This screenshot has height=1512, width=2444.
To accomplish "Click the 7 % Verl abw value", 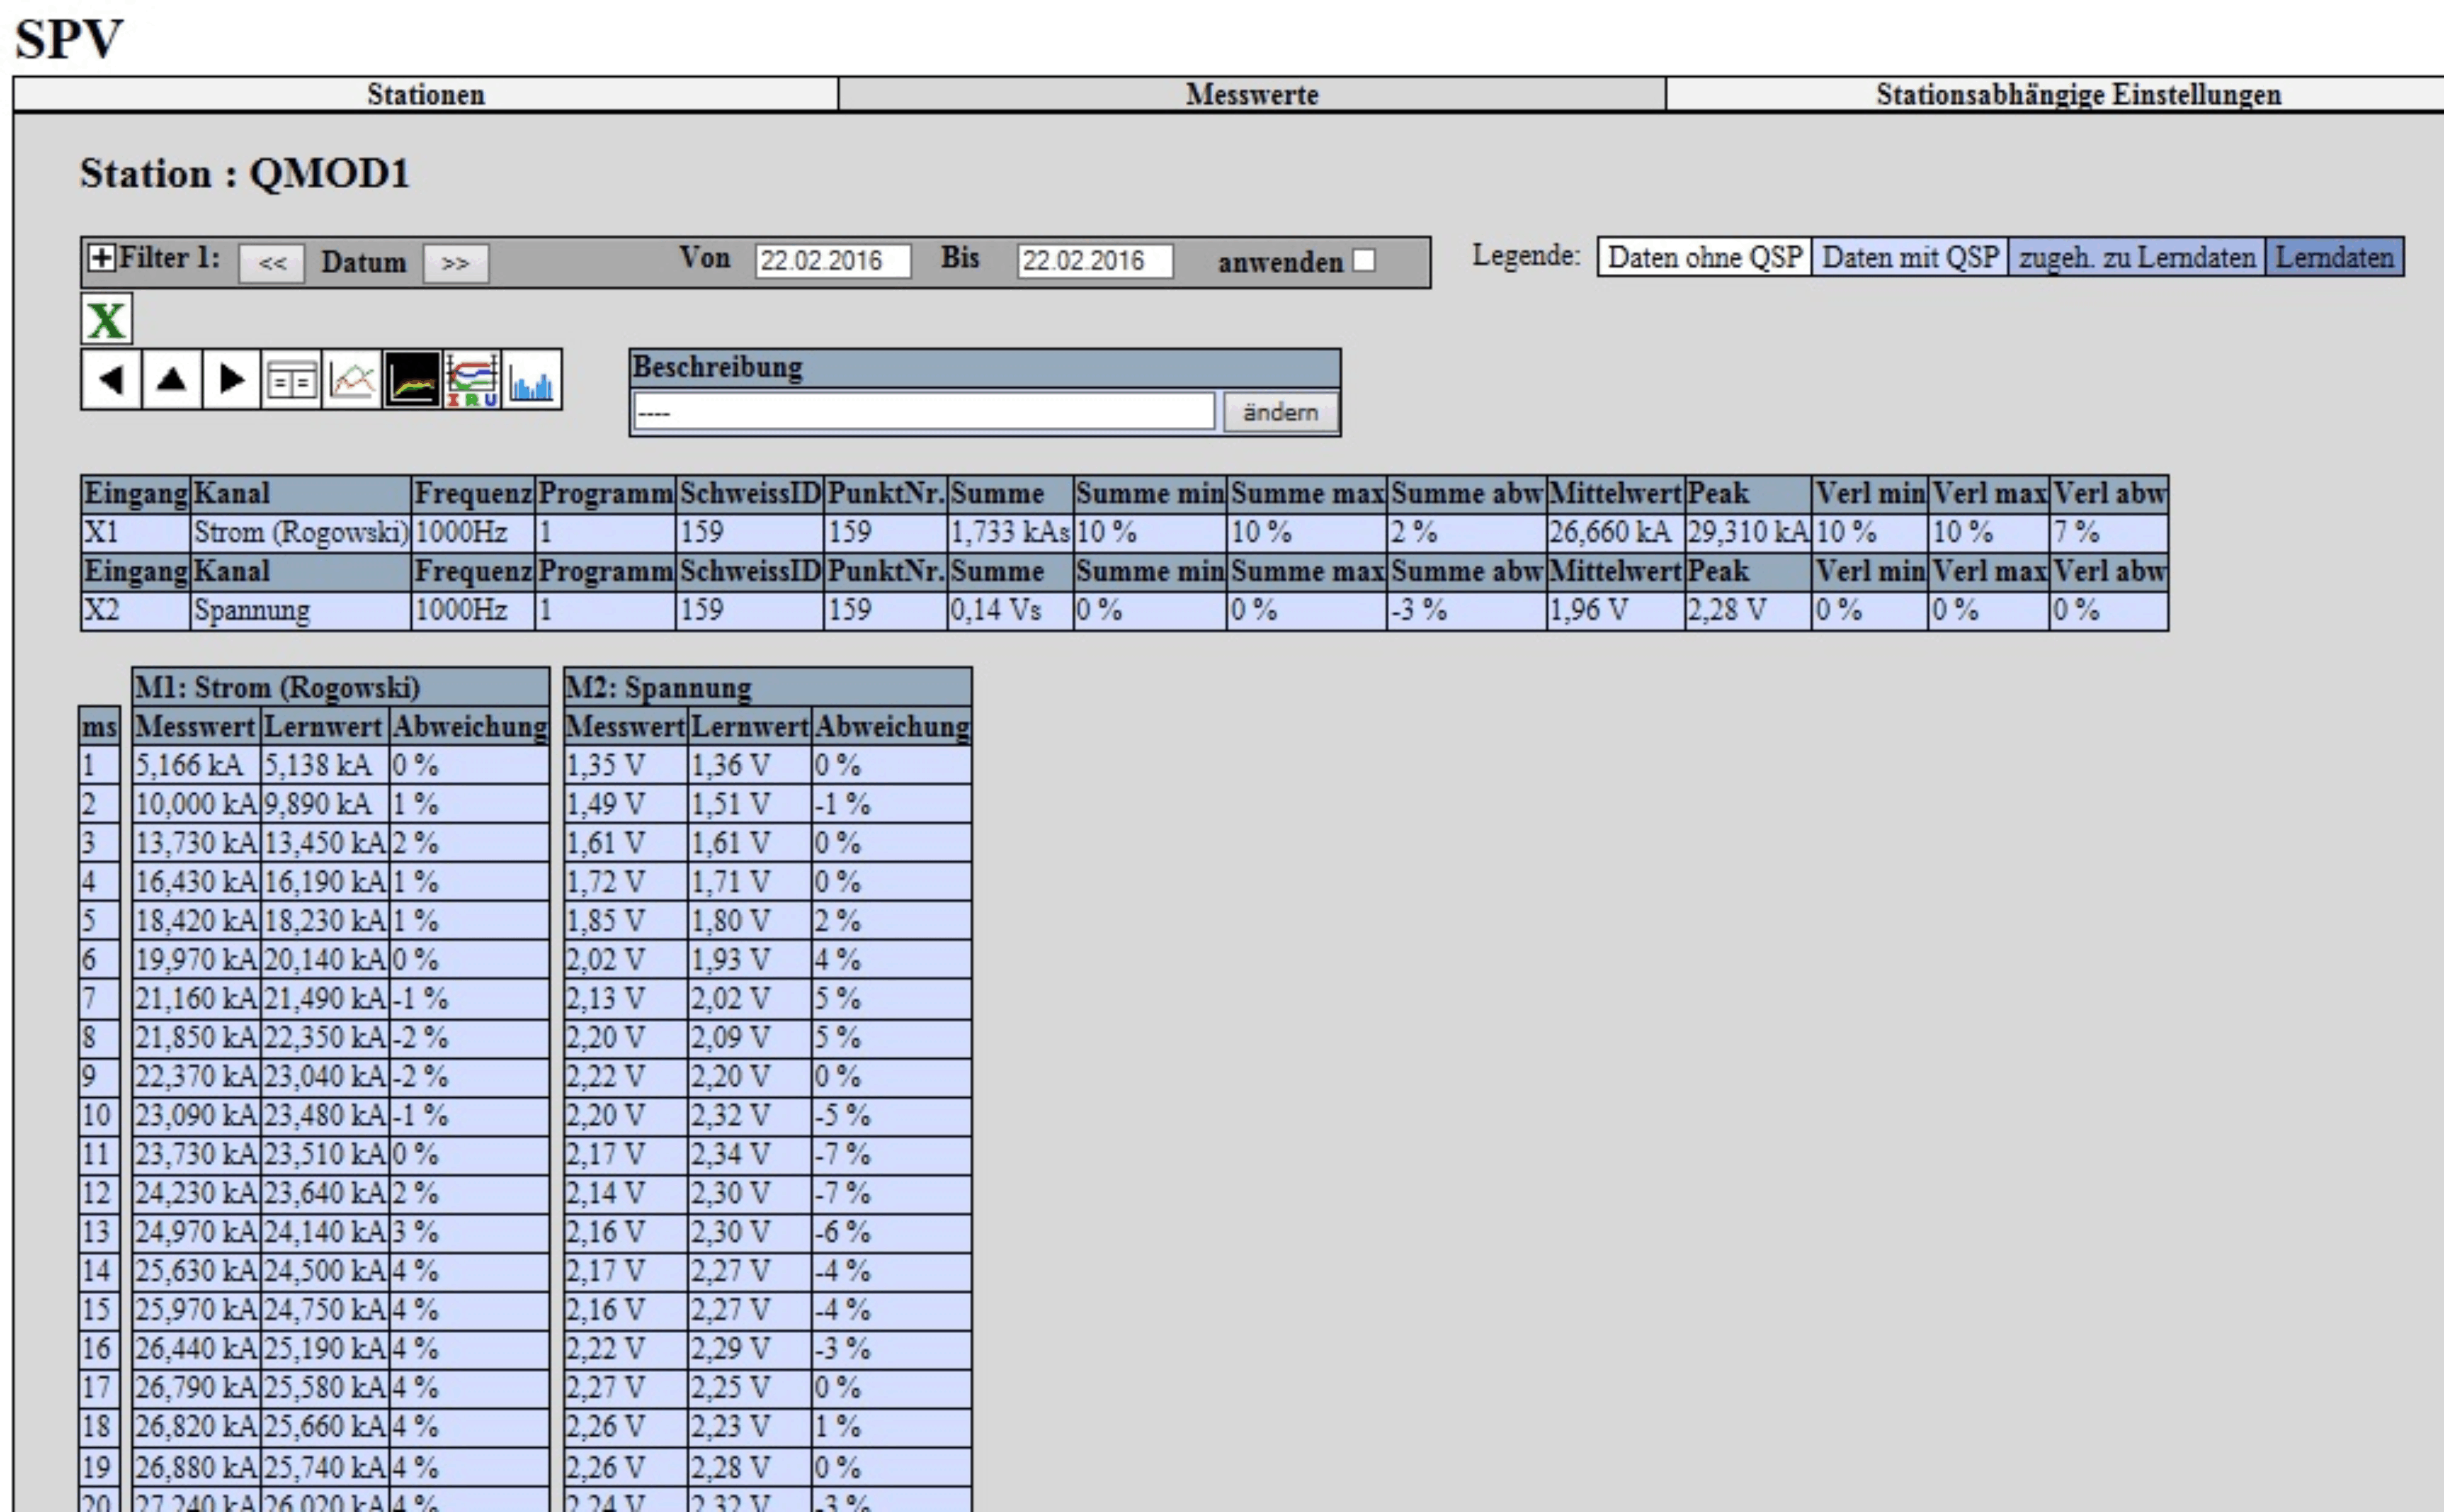I will [x=2109, y=532].
